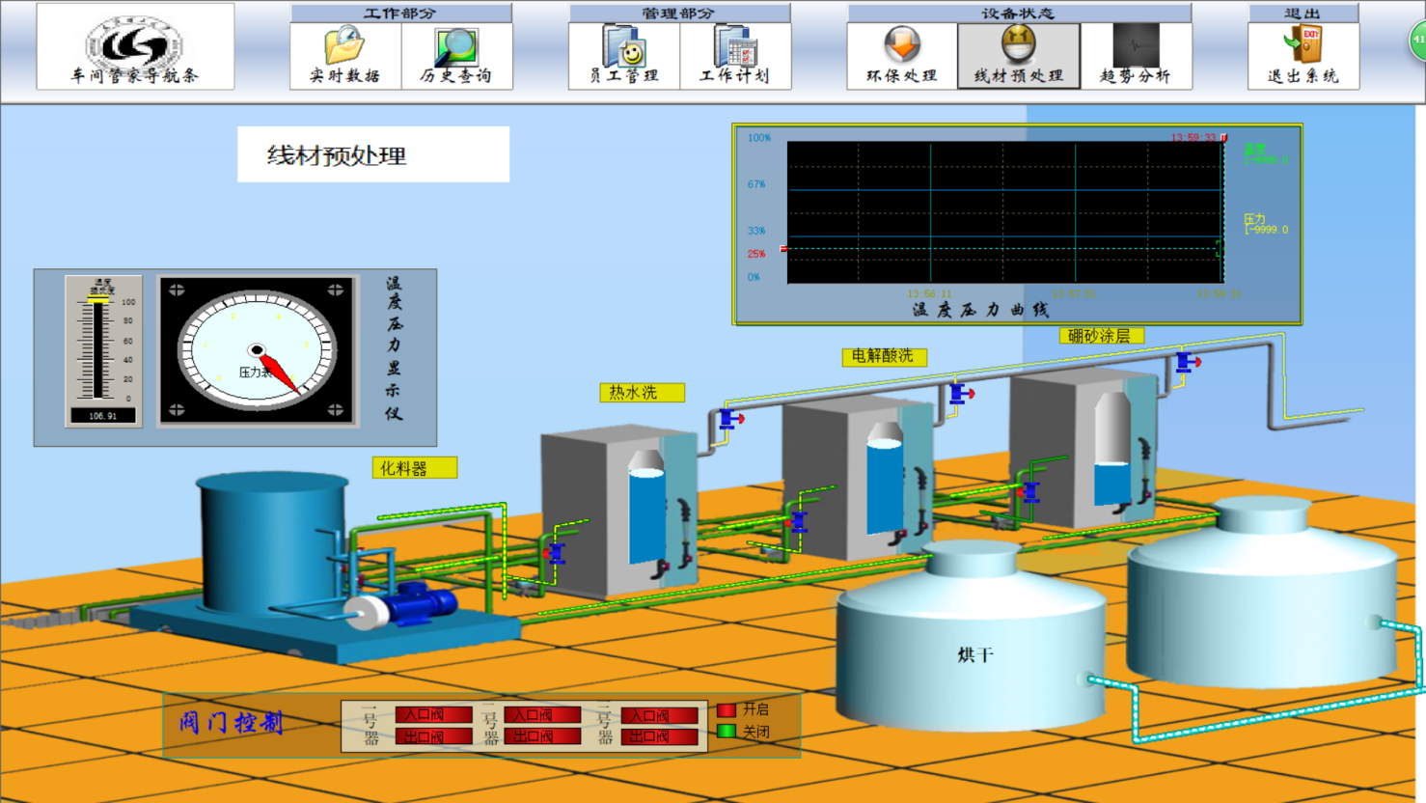This screenshot has height=803, width=1426.
Task: Click the 106.91 temperature readout
Action: (102, 416)
